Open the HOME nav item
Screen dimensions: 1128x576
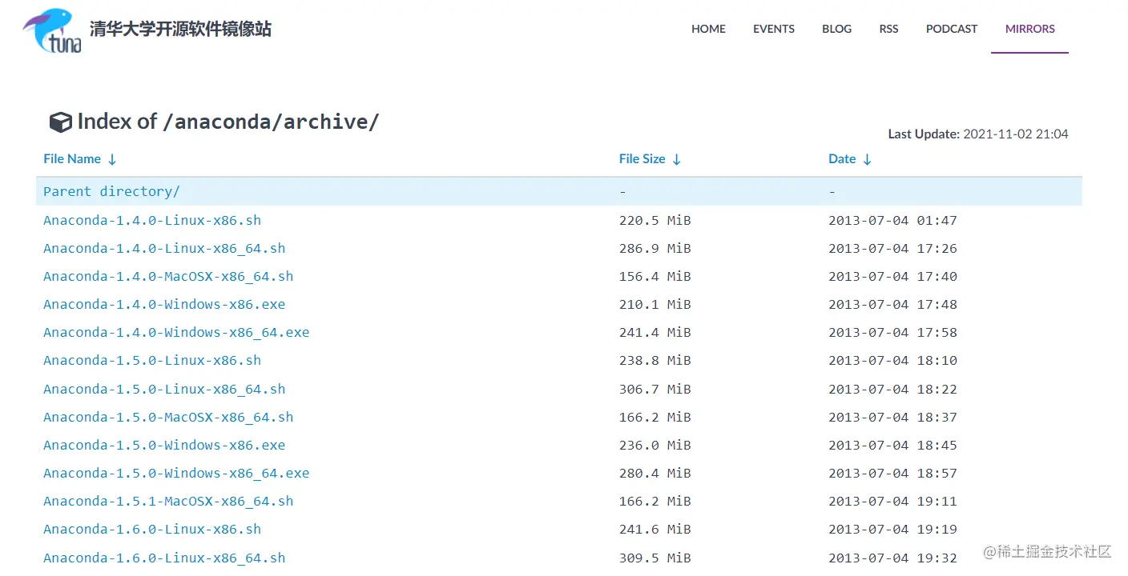pos(708,29)
